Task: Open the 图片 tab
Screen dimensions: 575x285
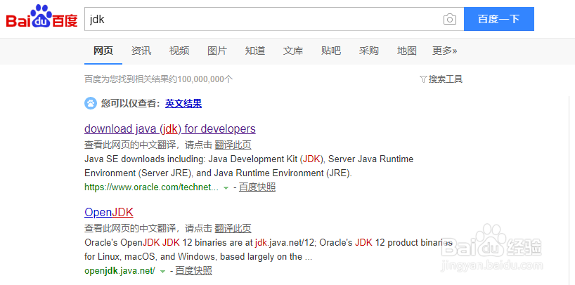Action: (217, 51)
